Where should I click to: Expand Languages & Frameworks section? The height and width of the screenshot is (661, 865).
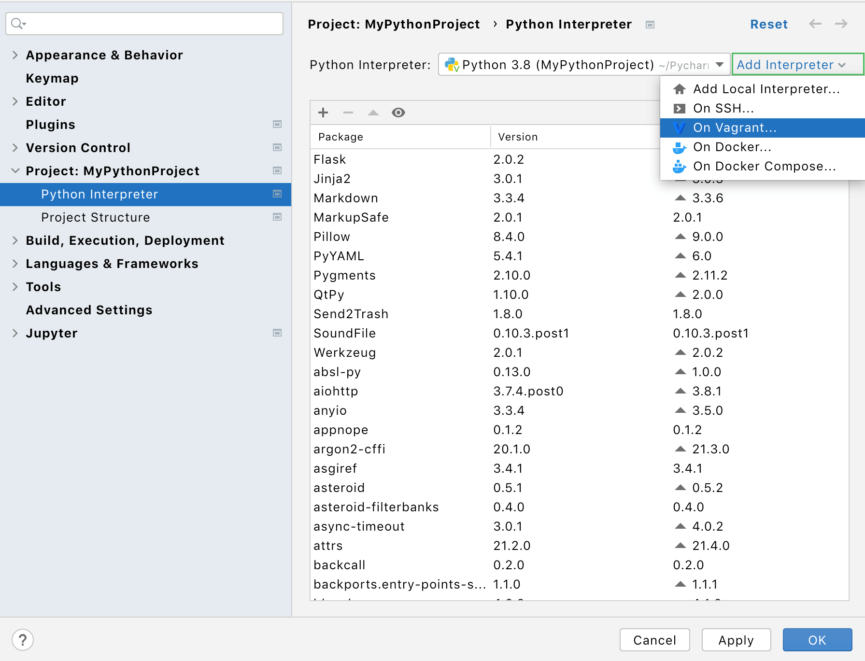(15, 264)
